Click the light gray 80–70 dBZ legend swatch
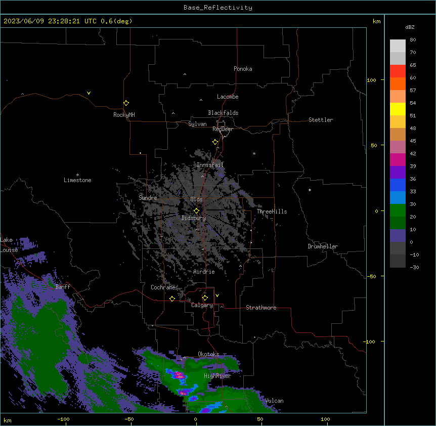Image resolution: width=436 pixels, height=426 pixels. (398, 46)
